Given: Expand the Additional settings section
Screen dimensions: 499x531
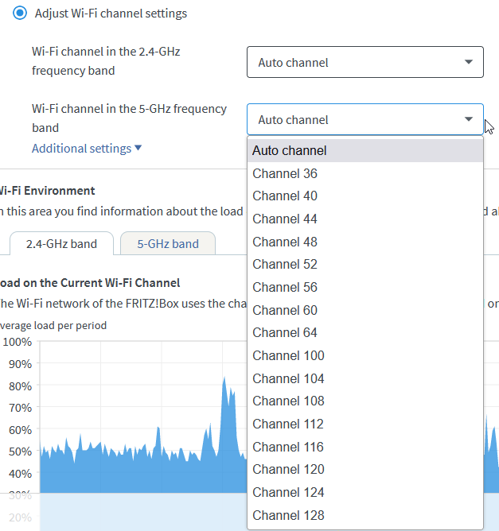Looking at the screenshot, I should pos(87,149).
